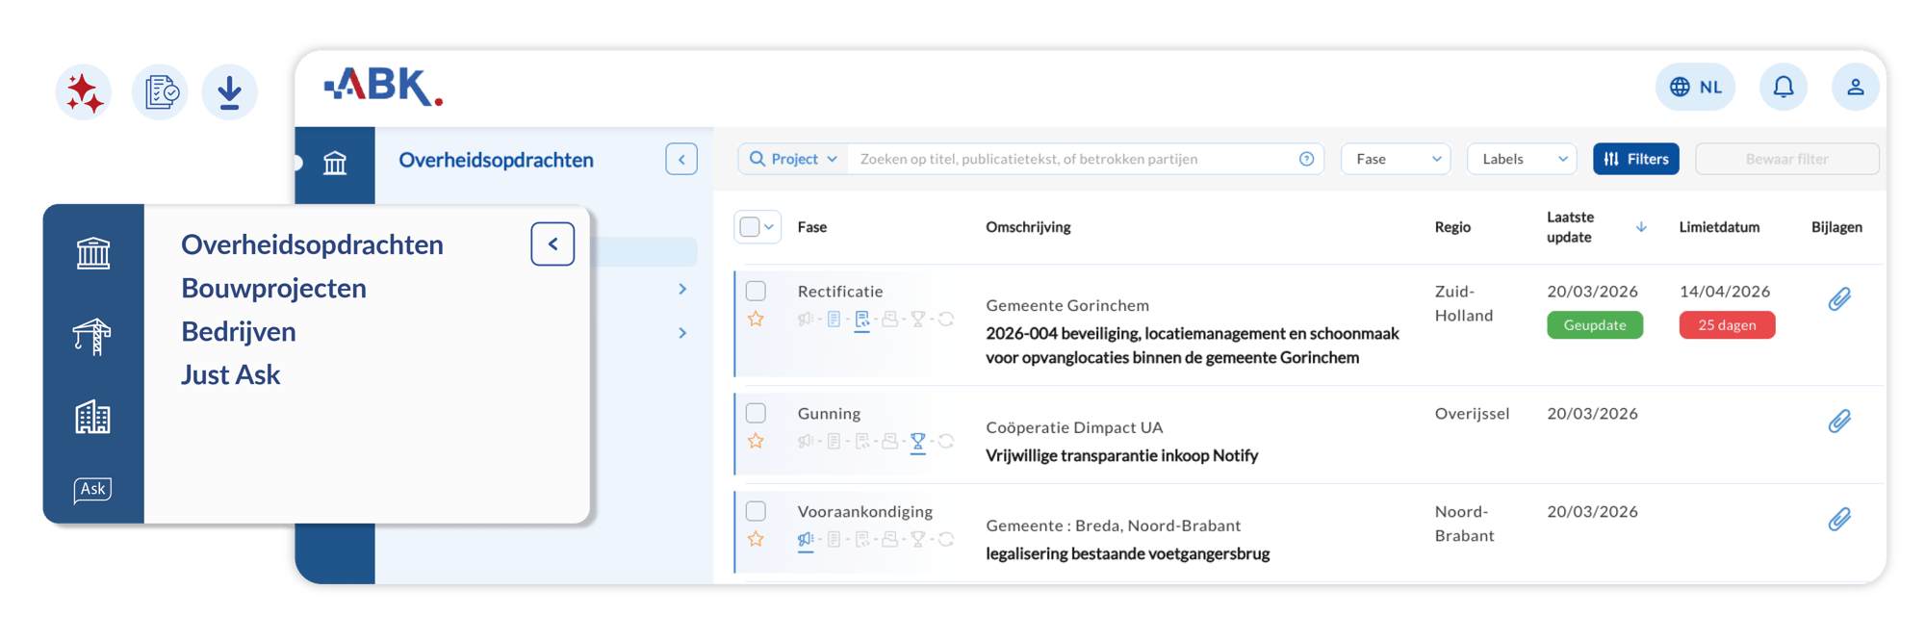The width and height of the screenshot is (1925, 641).
Task: Open the notifications bell
Action: [x=1783, y=87]
